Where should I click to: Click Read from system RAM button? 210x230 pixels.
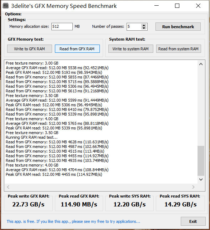pyautogui.click(x=179, y=49)
